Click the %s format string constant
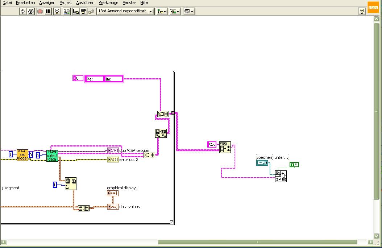The width and height of the screenshot is (382, 248). [x=212, y=145]
